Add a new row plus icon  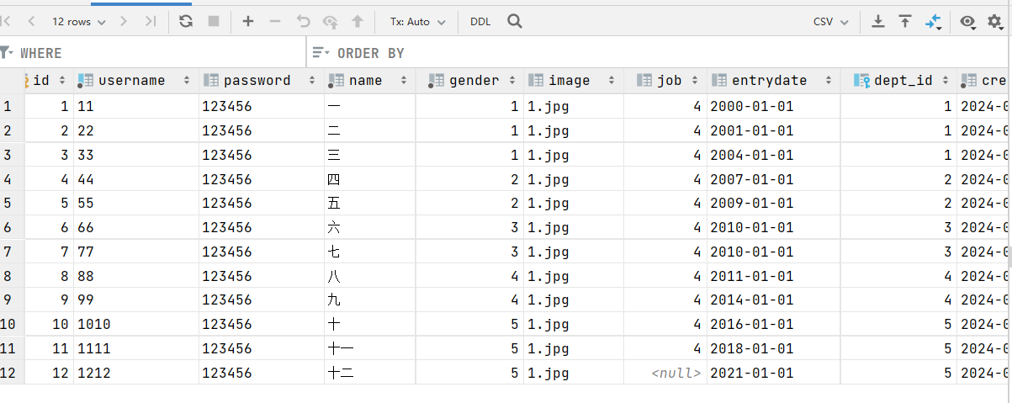point(247,22)
